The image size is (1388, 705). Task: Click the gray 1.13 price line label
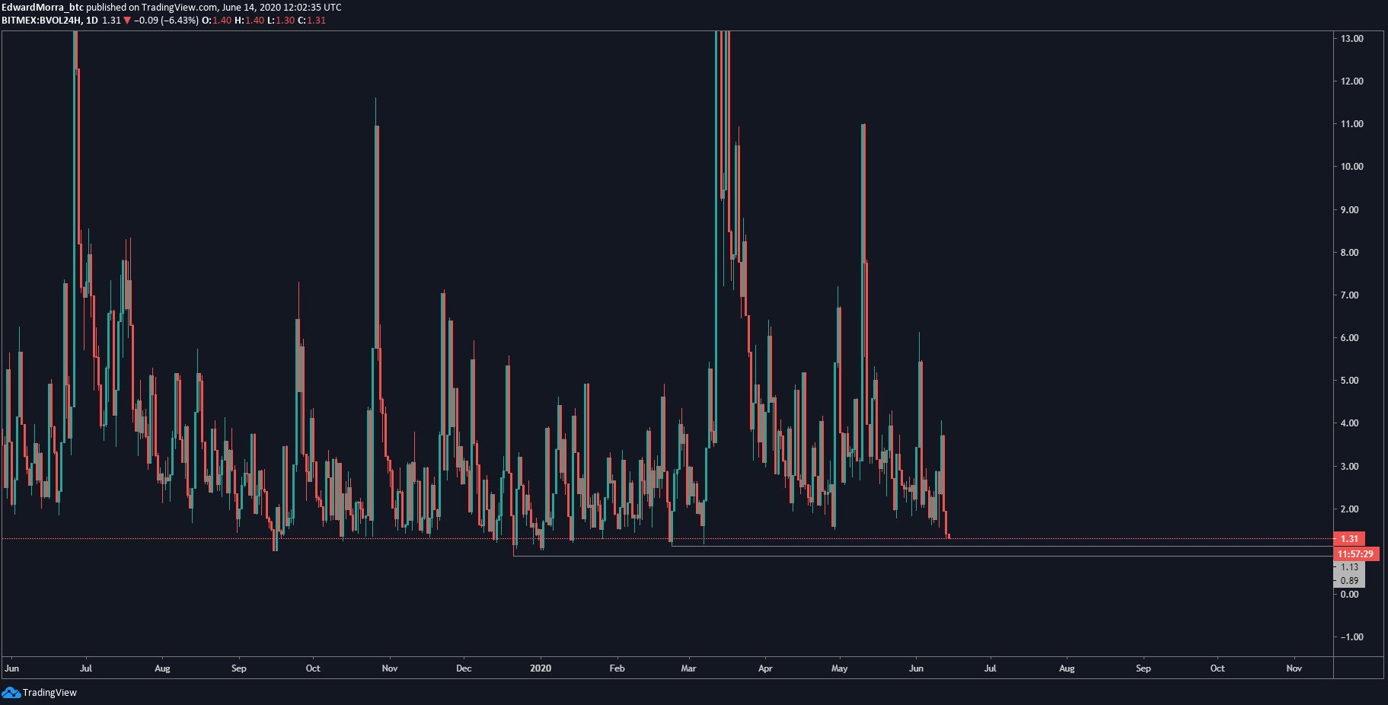point(1349,567)
